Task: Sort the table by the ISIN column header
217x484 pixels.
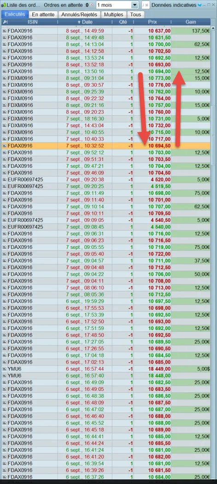Action: point(33,22)
